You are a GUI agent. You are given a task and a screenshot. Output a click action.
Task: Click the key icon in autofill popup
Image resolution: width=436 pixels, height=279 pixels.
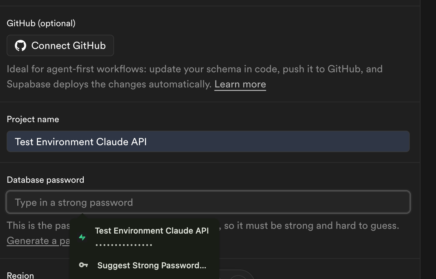click(x=83, y=265)
